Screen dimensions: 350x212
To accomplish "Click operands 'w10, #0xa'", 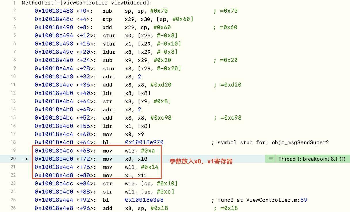I will pyautogui.click(x=140, y=151).
